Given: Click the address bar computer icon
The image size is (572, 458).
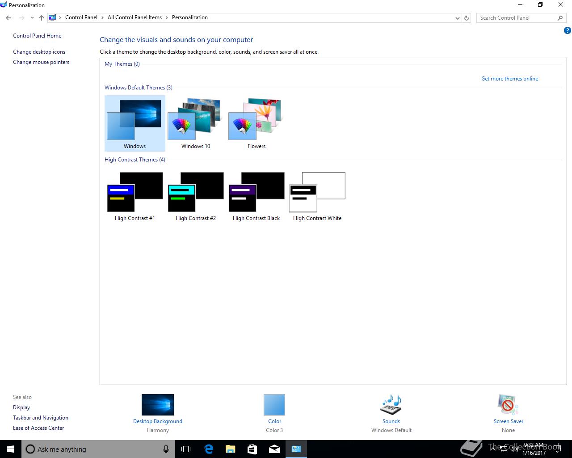Looking at the screenshot, I should pos(52,17).
